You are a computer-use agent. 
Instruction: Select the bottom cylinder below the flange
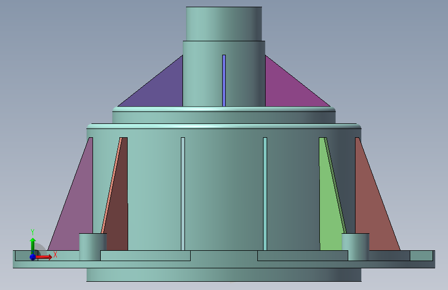pos(224,275)
